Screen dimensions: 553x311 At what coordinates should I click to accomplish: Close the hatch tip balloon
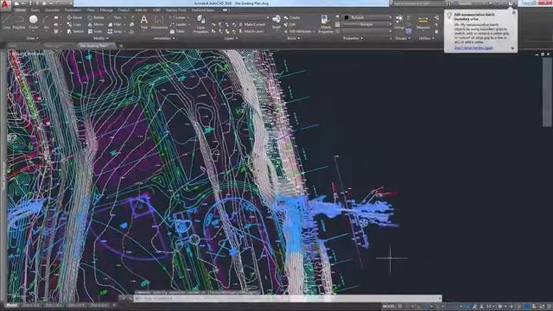click(514, 13)
